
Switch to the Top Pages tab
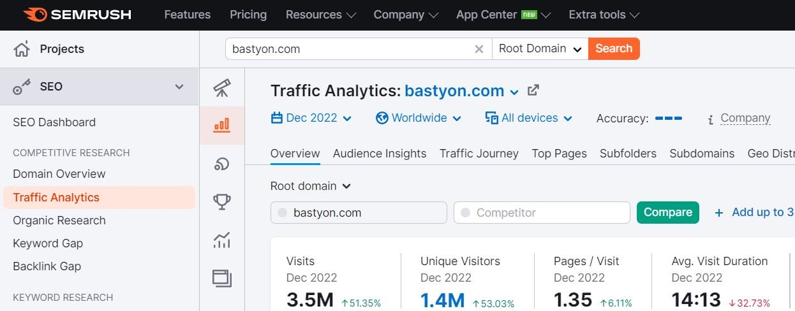tap(559, 154)
